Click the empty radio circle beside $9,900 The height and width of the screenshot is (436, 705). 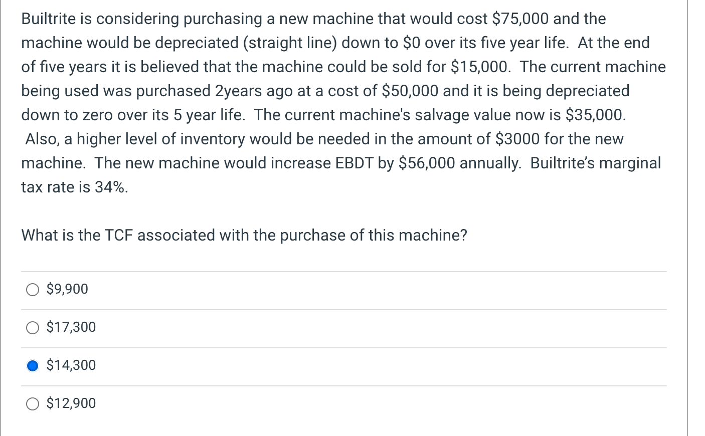pos(33,289)
